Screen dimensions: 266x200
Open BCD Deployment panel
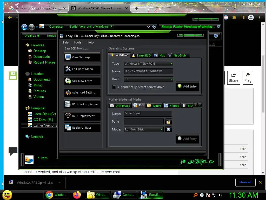pyautogui.click(x=82, y=116)
